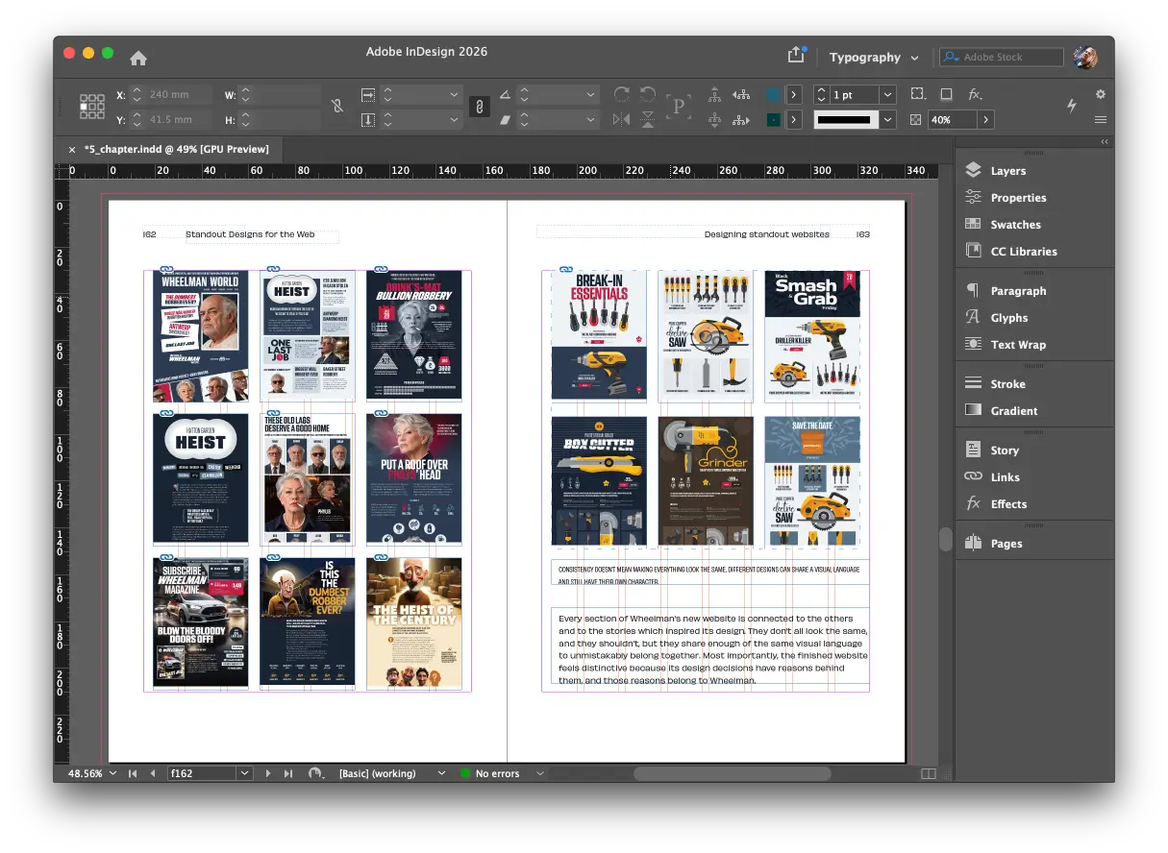
Task: Click the Flip Vertical icon
Action: tap(648, 119)
